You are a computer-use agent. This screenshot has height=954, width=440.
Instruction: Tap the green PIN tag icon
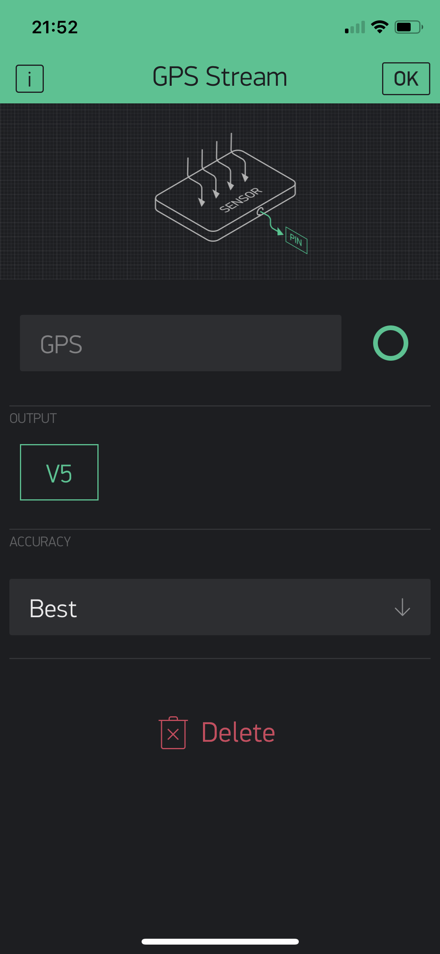296,240
